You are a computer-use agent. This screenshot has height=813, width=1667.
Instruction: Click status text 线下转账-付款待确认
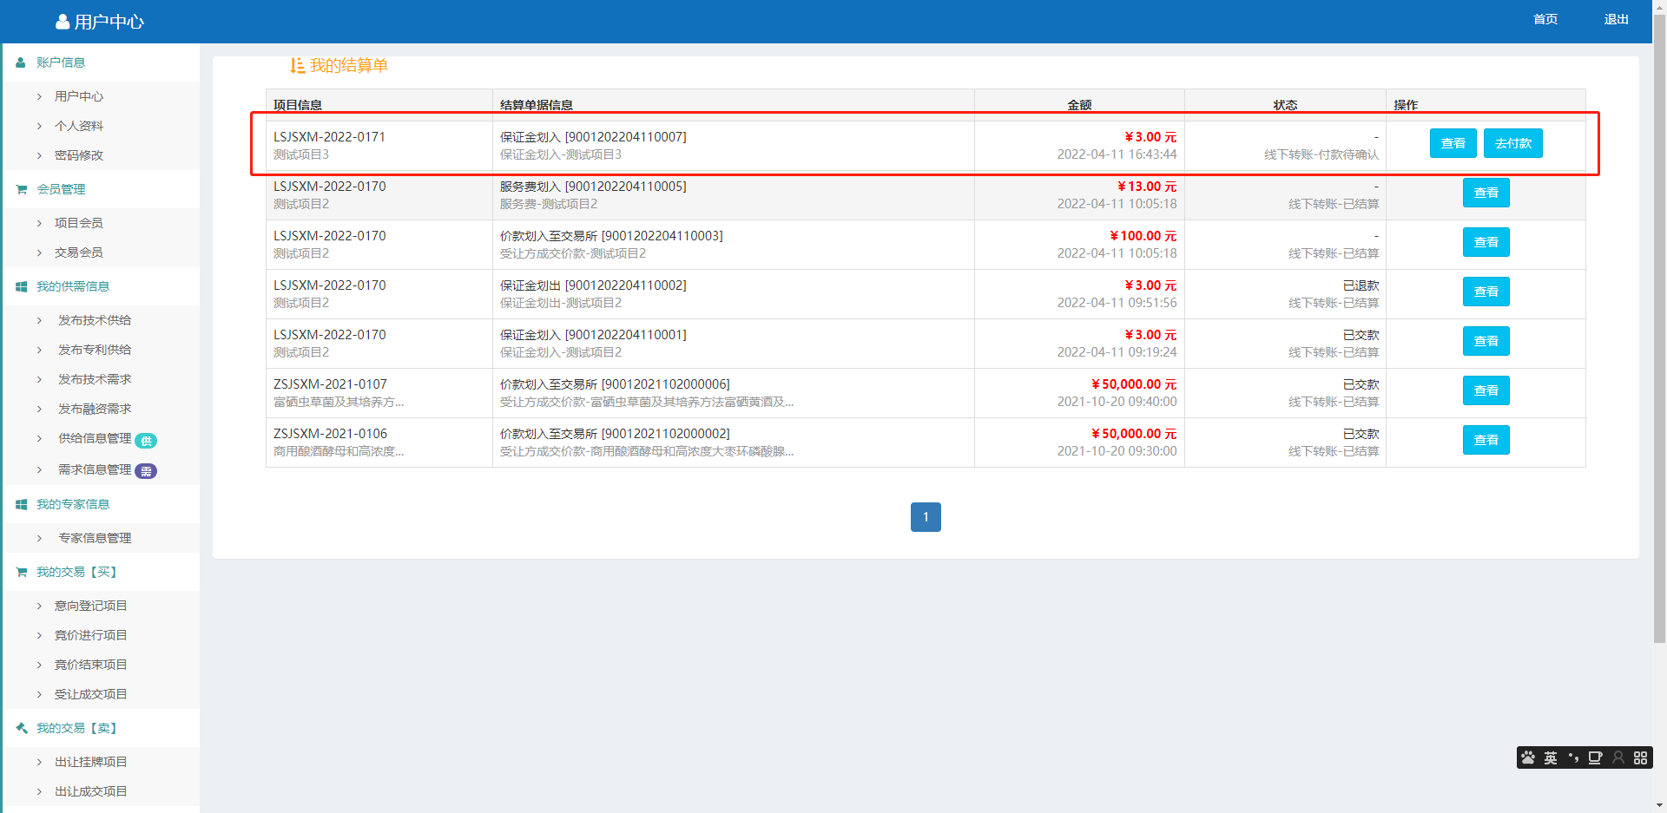tap(1321, 154)
